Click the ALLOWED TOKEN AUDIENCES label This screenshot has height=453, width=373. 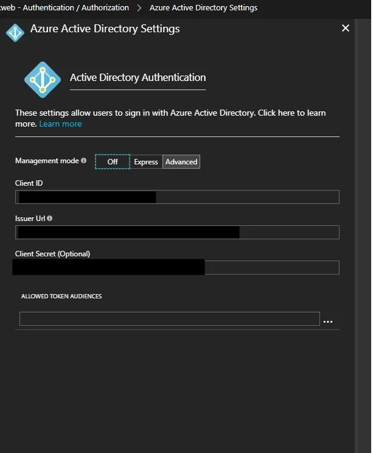point(61,297)
